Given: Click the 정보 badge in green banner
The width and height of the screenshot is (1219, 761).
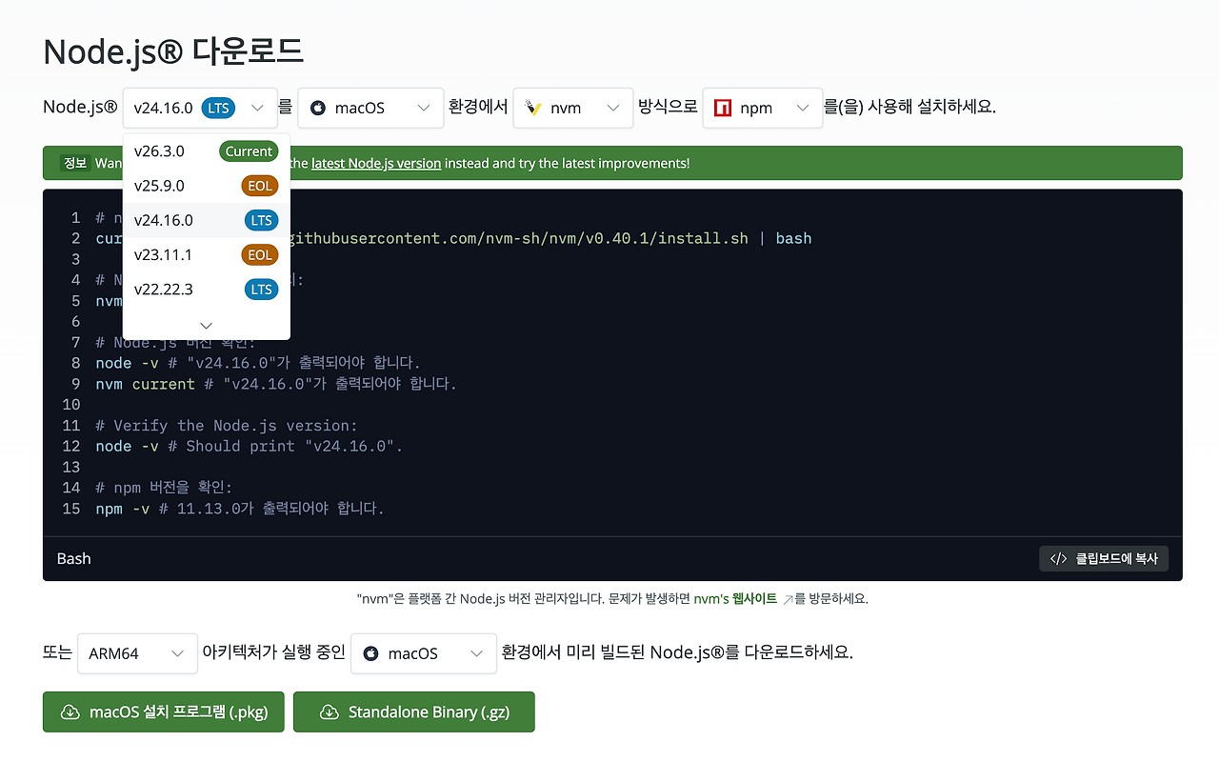Looking at the screenshot, I should (75, 163).
